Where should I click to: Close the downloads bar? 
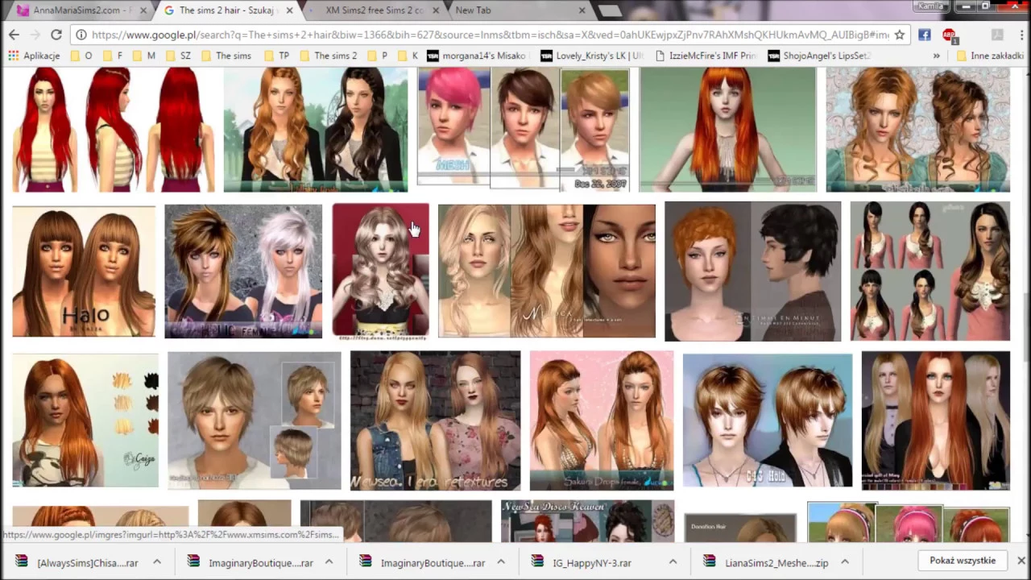click(x=1021, y=561)
